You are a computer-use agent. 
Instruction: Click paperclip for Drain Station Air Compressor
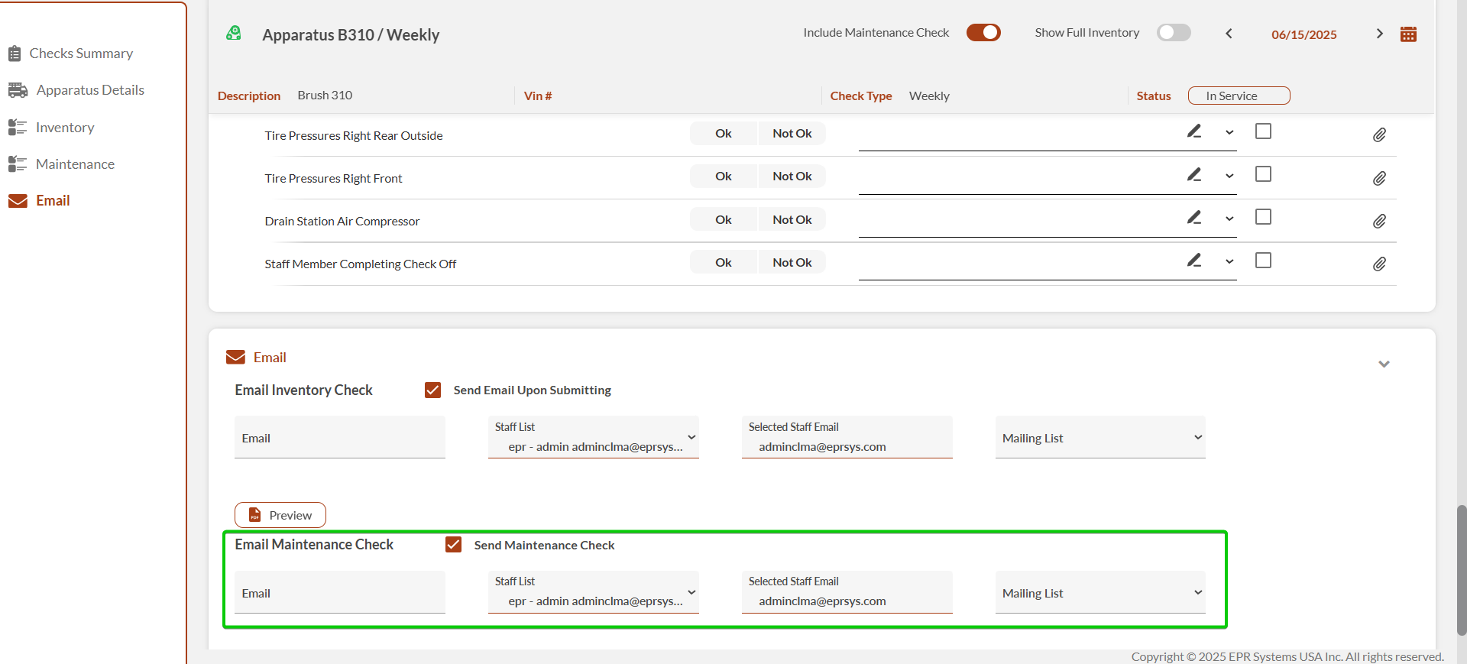(x=1379, y=221)
